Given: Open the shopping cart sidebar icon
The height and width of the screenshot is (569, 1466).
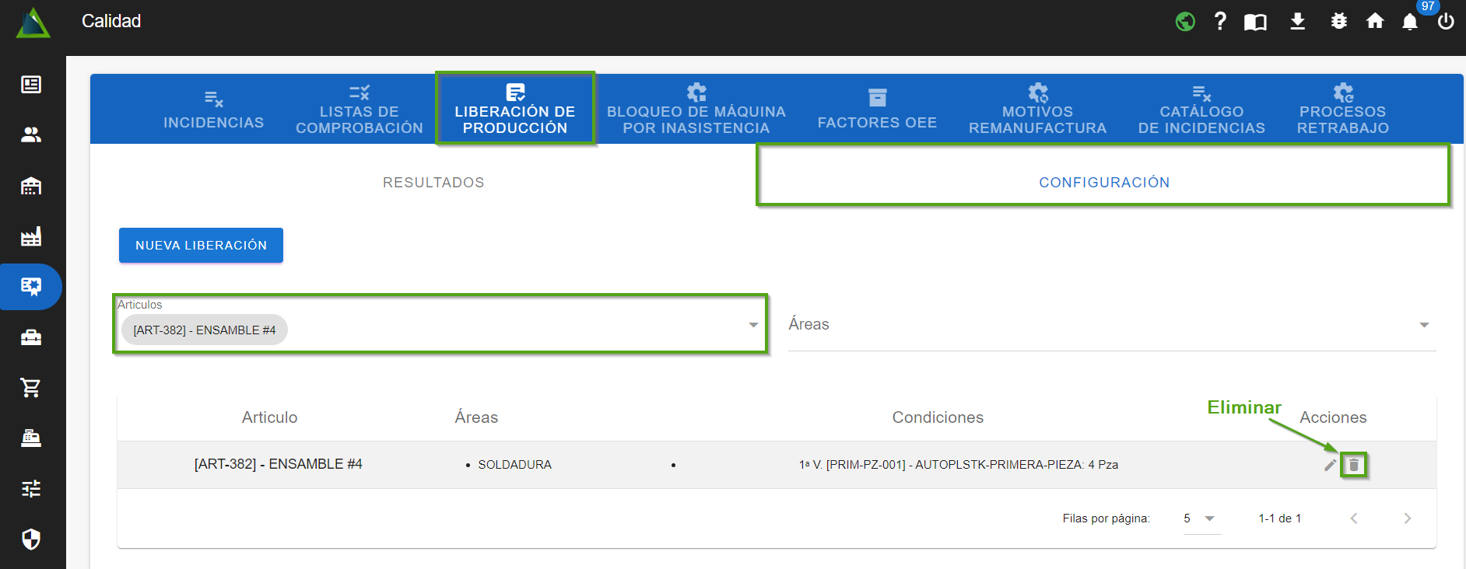Looking at the screenshot, I should (31, 387).
